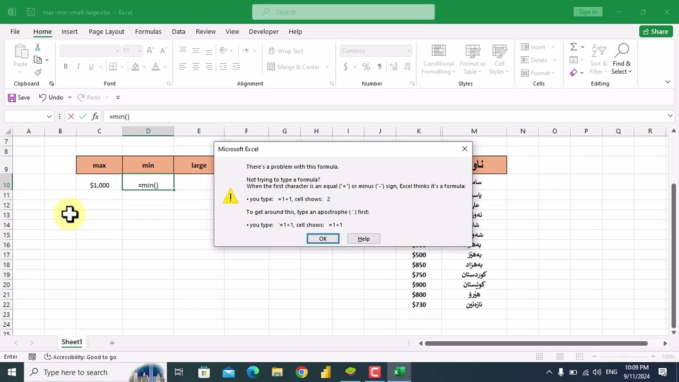Confirm formula with the checkmark icon

pyautogui.click(x=83, y=117)
